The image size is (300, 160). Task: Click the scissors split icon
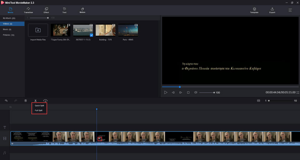pos(35,101)
